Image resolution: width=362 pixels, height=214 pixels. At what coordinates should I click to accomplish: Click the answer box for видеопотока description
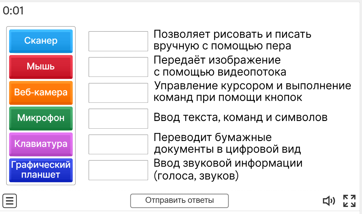pyautogui.click(x=118, y=67)
